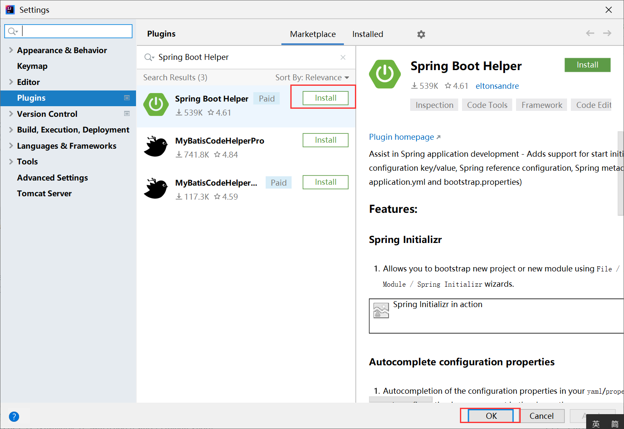Viewport: 624px width, 429px height.
Task: Switch to the Marketplace tab
Action: [x=313, y=34]
